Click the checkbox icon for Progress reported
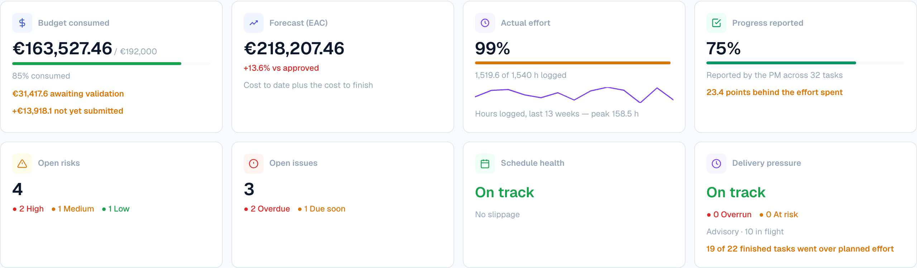917x268 pixels. click(716, 23)
